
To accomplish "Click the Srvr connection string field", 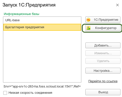I will point(42,86).
